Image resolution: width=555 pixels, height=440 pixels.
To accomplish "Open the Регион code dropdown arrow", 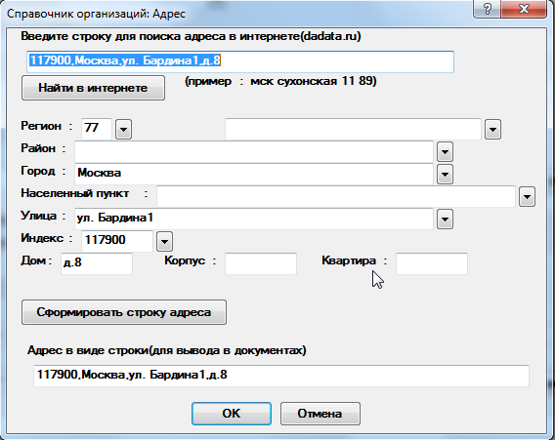I will (123, 130).
